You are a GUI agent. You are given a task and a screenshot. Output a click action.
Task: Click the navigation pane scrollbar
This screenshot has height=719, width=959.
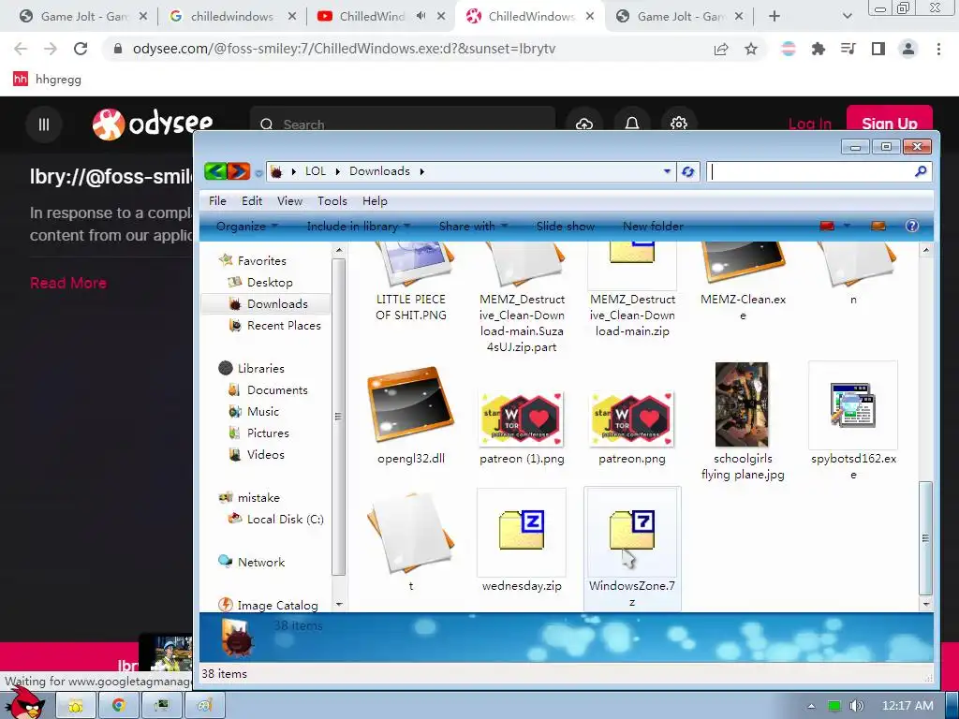click(339, 417)
